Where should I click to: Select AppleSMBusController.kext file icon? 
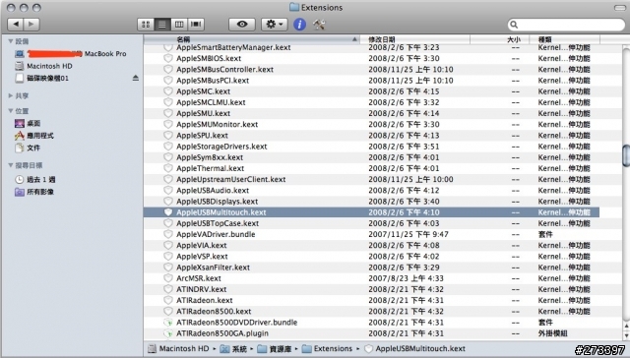point(168,69)
